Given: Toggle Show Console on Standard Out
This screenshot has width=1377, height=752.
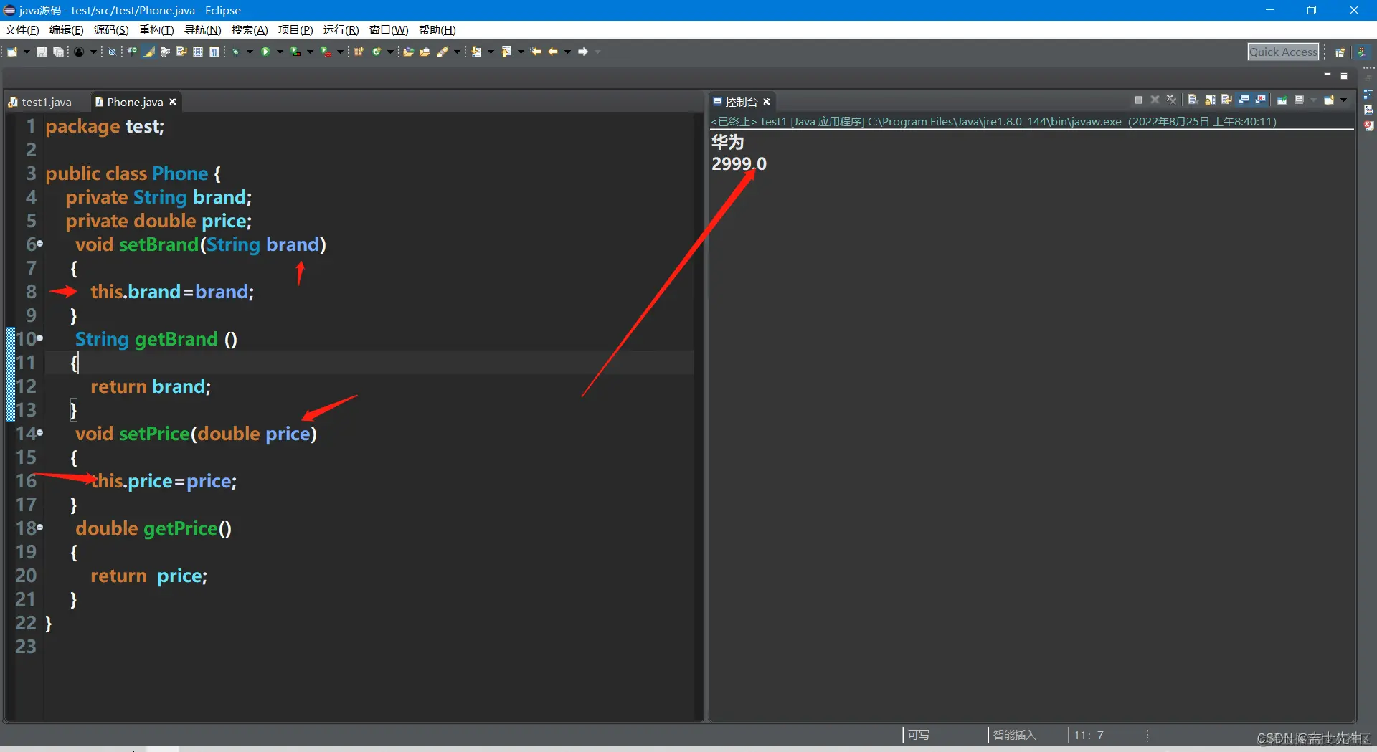Looking at the screenshot, I should (x=1244, y=100).
